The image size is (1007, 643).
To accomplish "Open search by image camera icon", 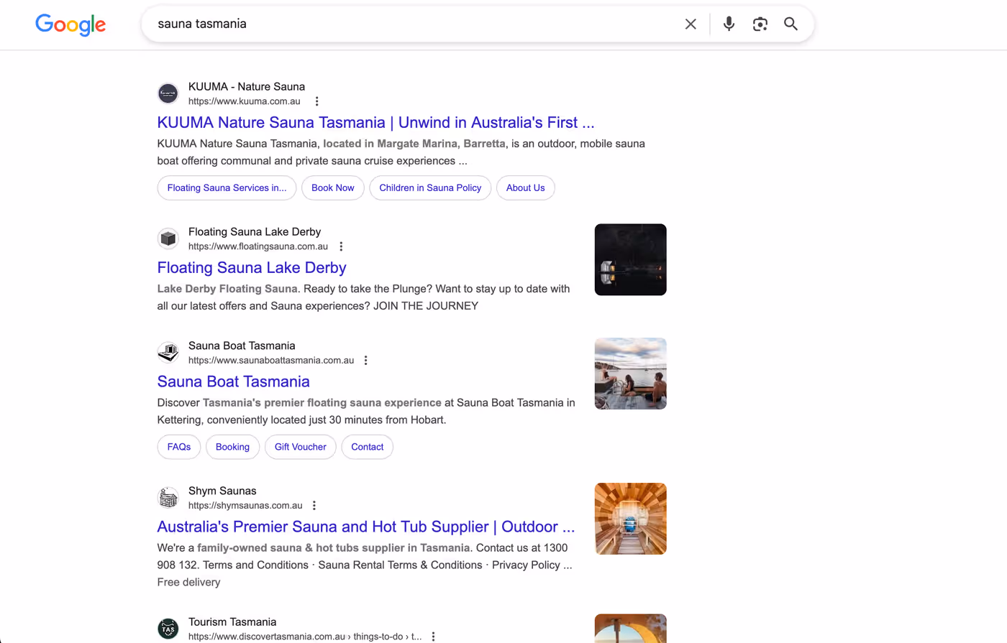I will (x=760, y=24).
